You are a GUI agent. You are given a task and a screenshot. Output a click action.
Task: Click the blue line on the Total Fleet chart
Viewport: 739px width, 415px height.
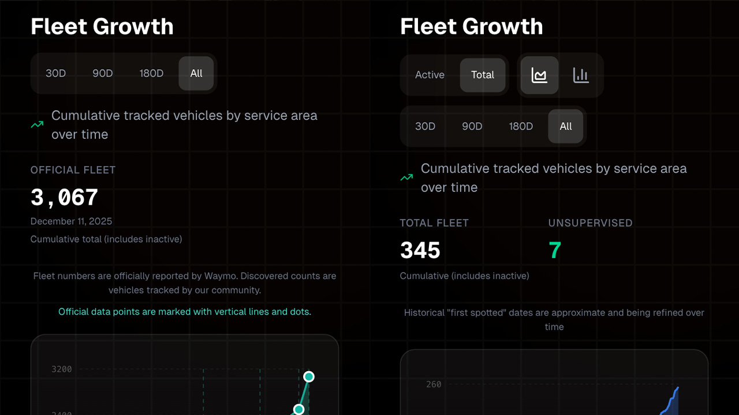(672, 397)
